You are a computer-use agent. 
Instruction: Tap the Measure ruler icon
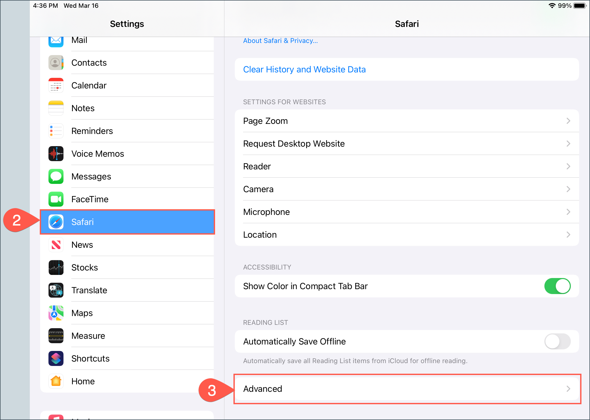tap(56, 336)
